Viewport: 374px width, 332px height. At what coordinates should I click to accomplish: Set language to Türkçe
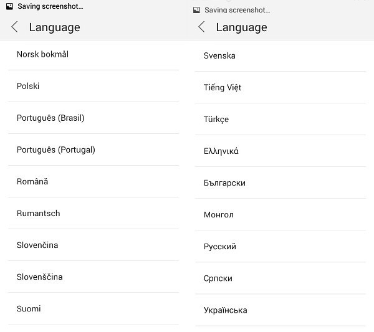click(216, 119)
